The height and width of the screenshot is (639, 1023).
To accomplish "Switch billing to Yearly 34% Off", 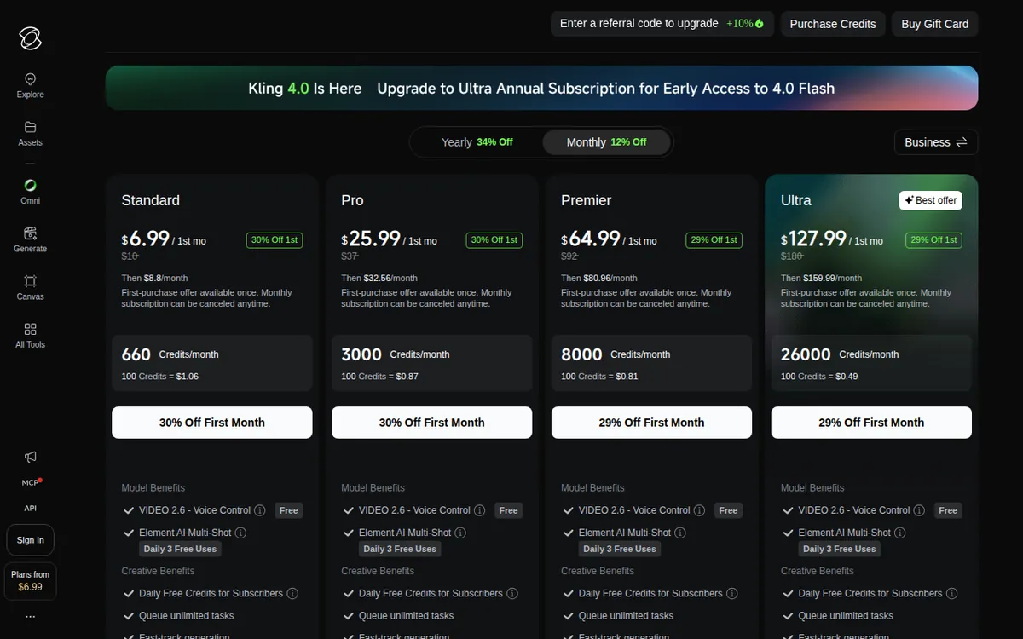I will point(477,142).
